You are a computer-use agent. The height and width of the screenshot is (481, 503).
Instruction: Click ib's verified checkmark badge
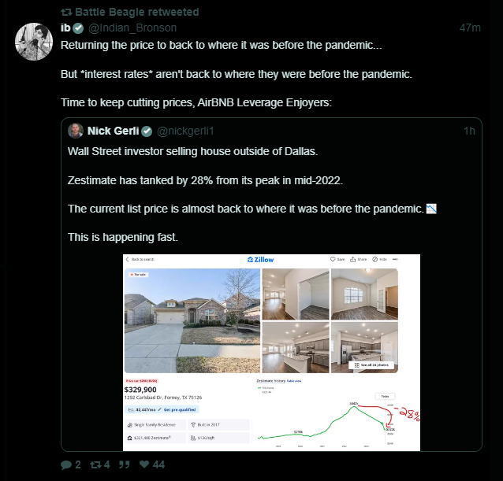78,28
